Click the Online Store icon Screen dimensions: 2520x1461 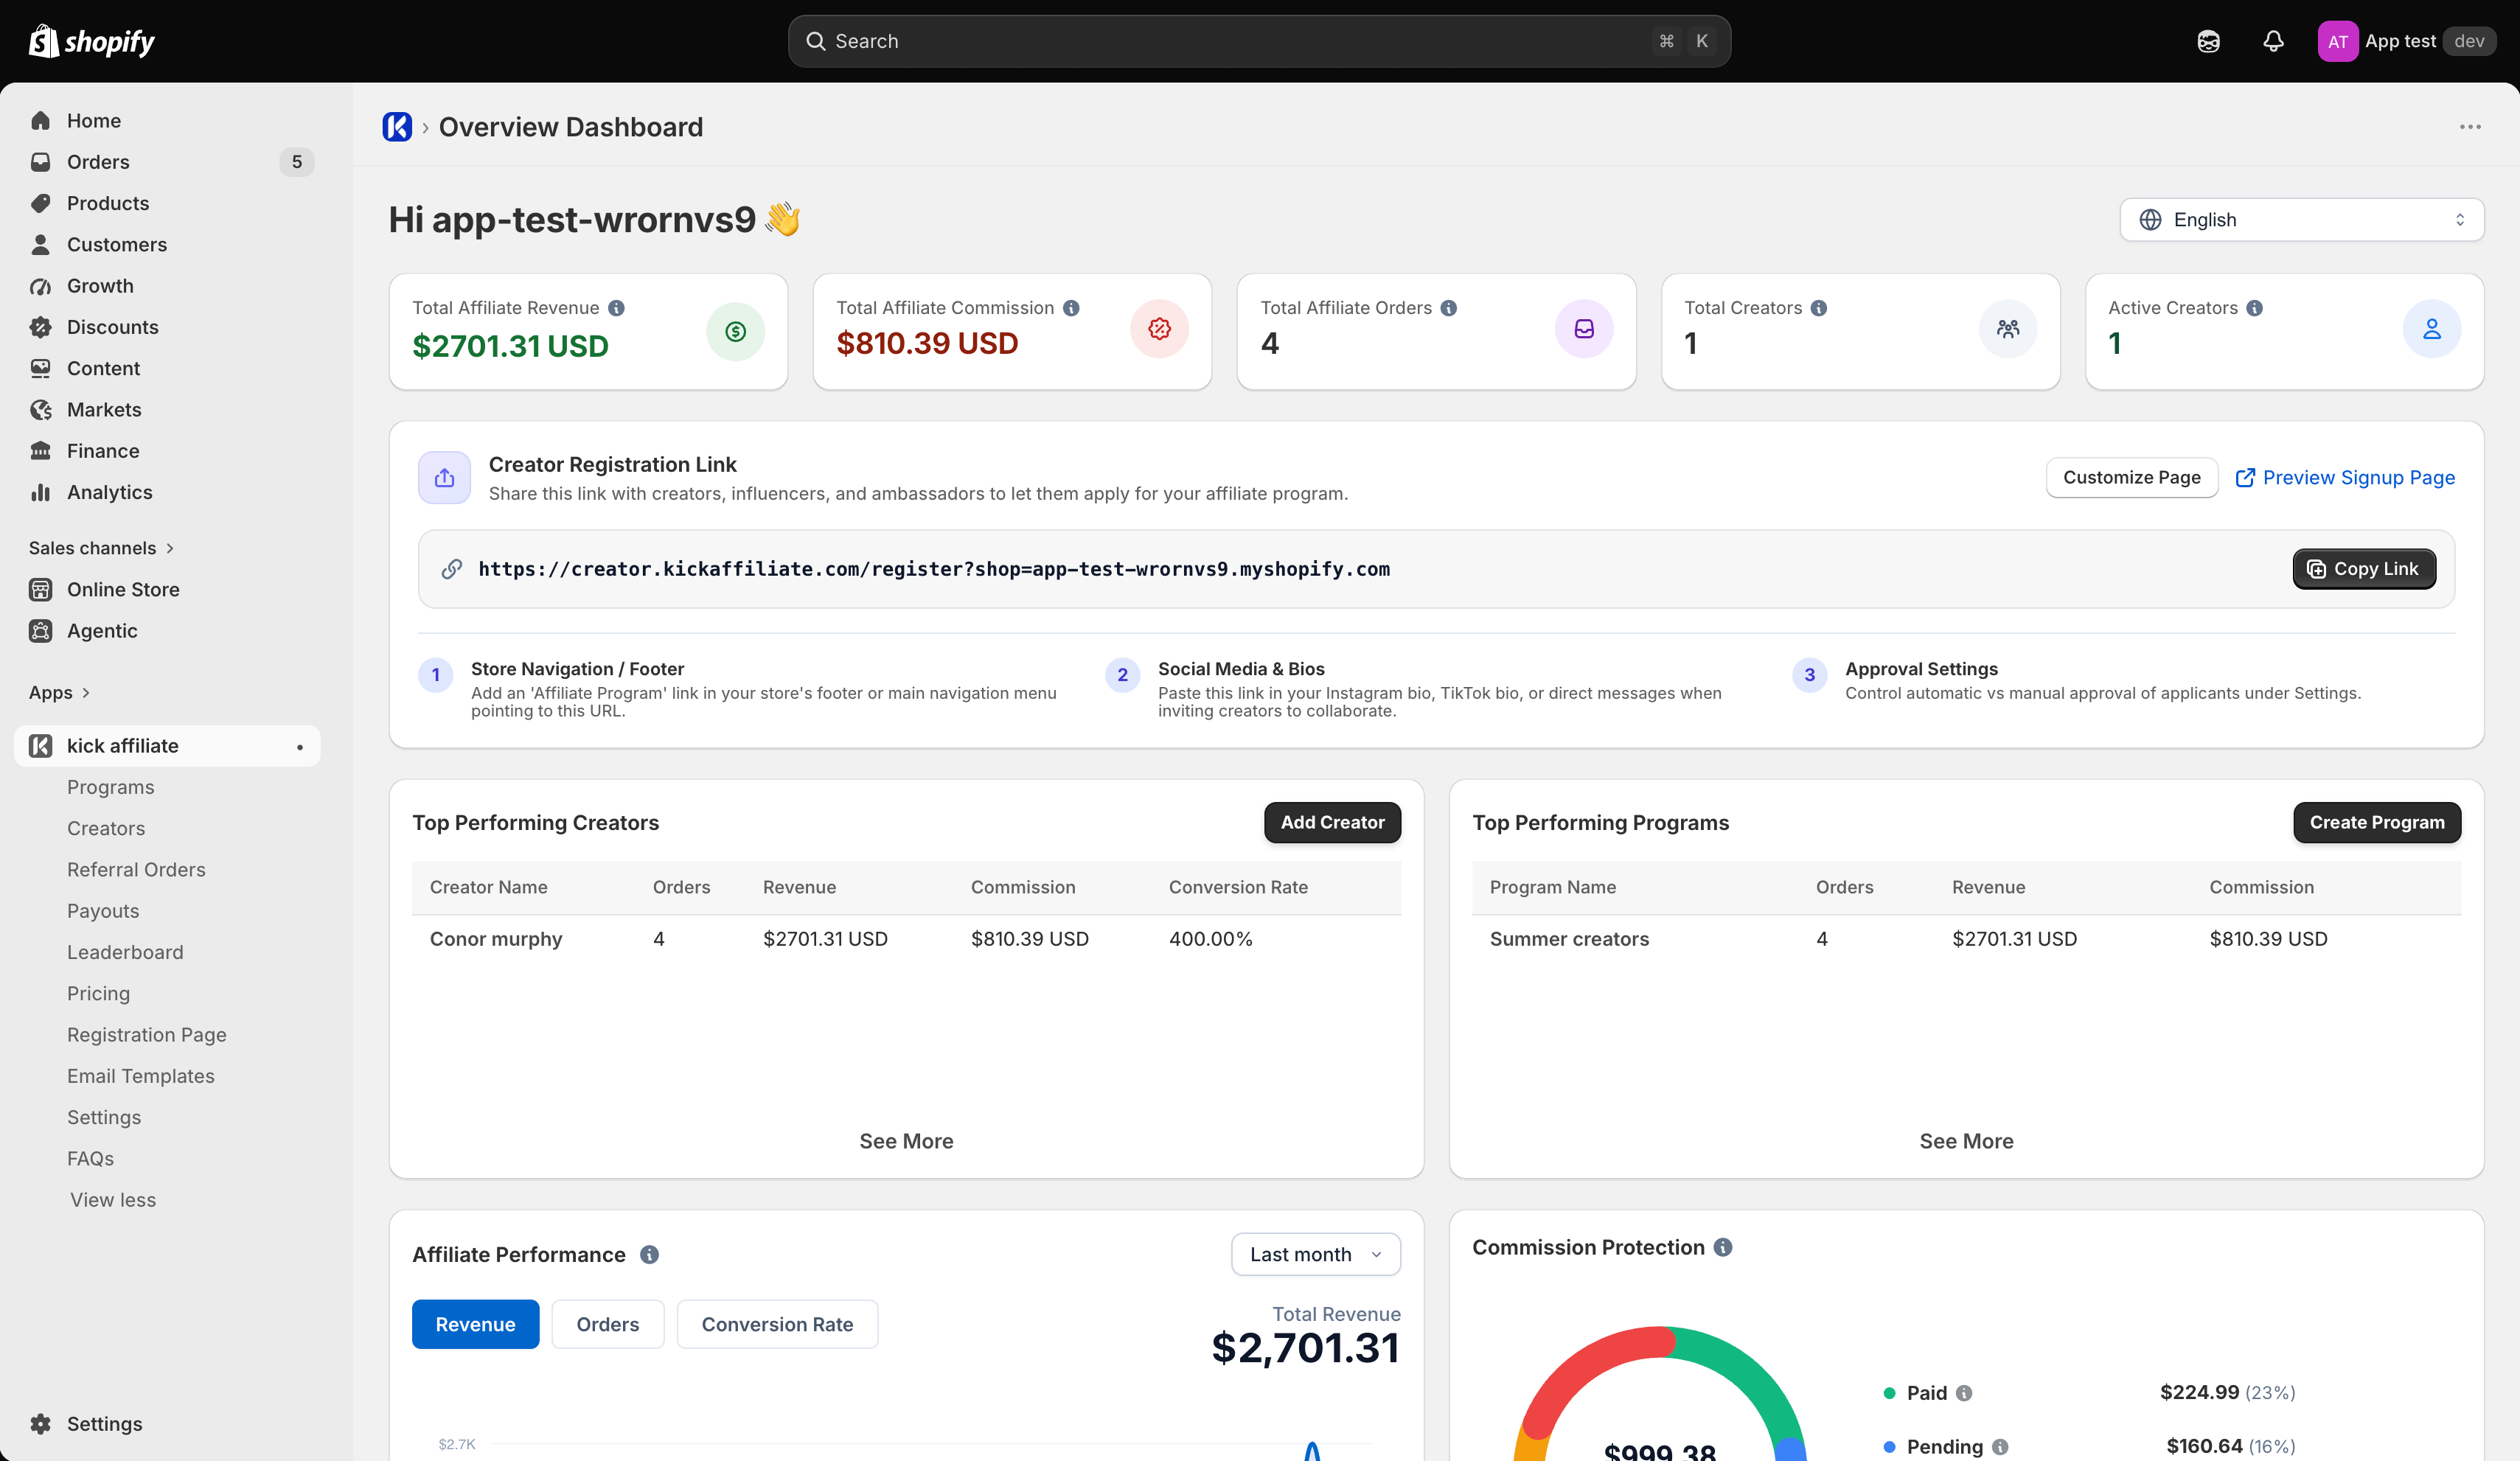(x=41, y=589)
